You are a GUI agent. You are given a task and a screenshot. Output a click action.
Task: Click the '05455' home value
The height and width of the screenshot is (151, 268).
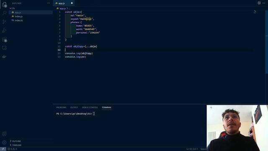[88, 26]
